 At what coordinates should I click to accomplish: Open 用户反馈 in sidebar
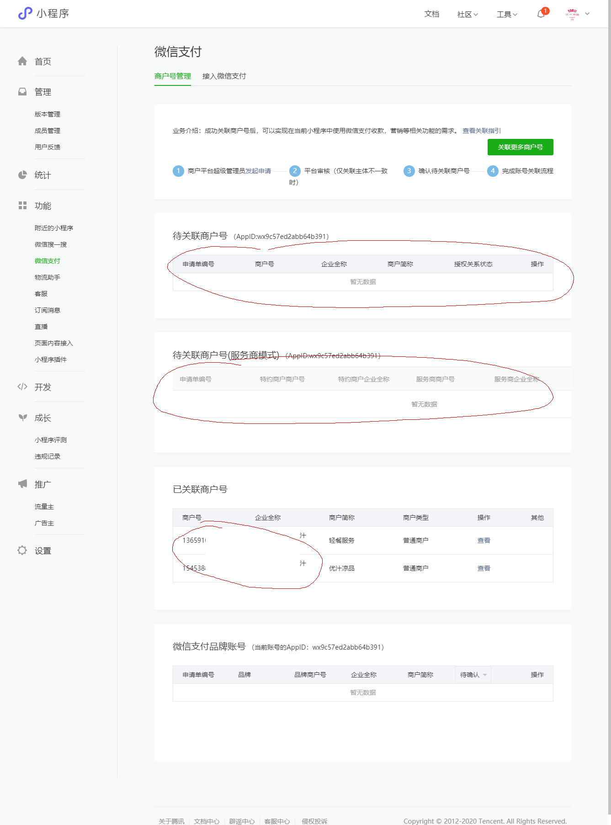48,147
